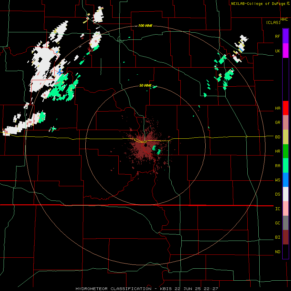The height and width of the screenshot is (291, 291).
Task: Select the BD yellow-olive legend swatch
Action: tap(286, 137)
